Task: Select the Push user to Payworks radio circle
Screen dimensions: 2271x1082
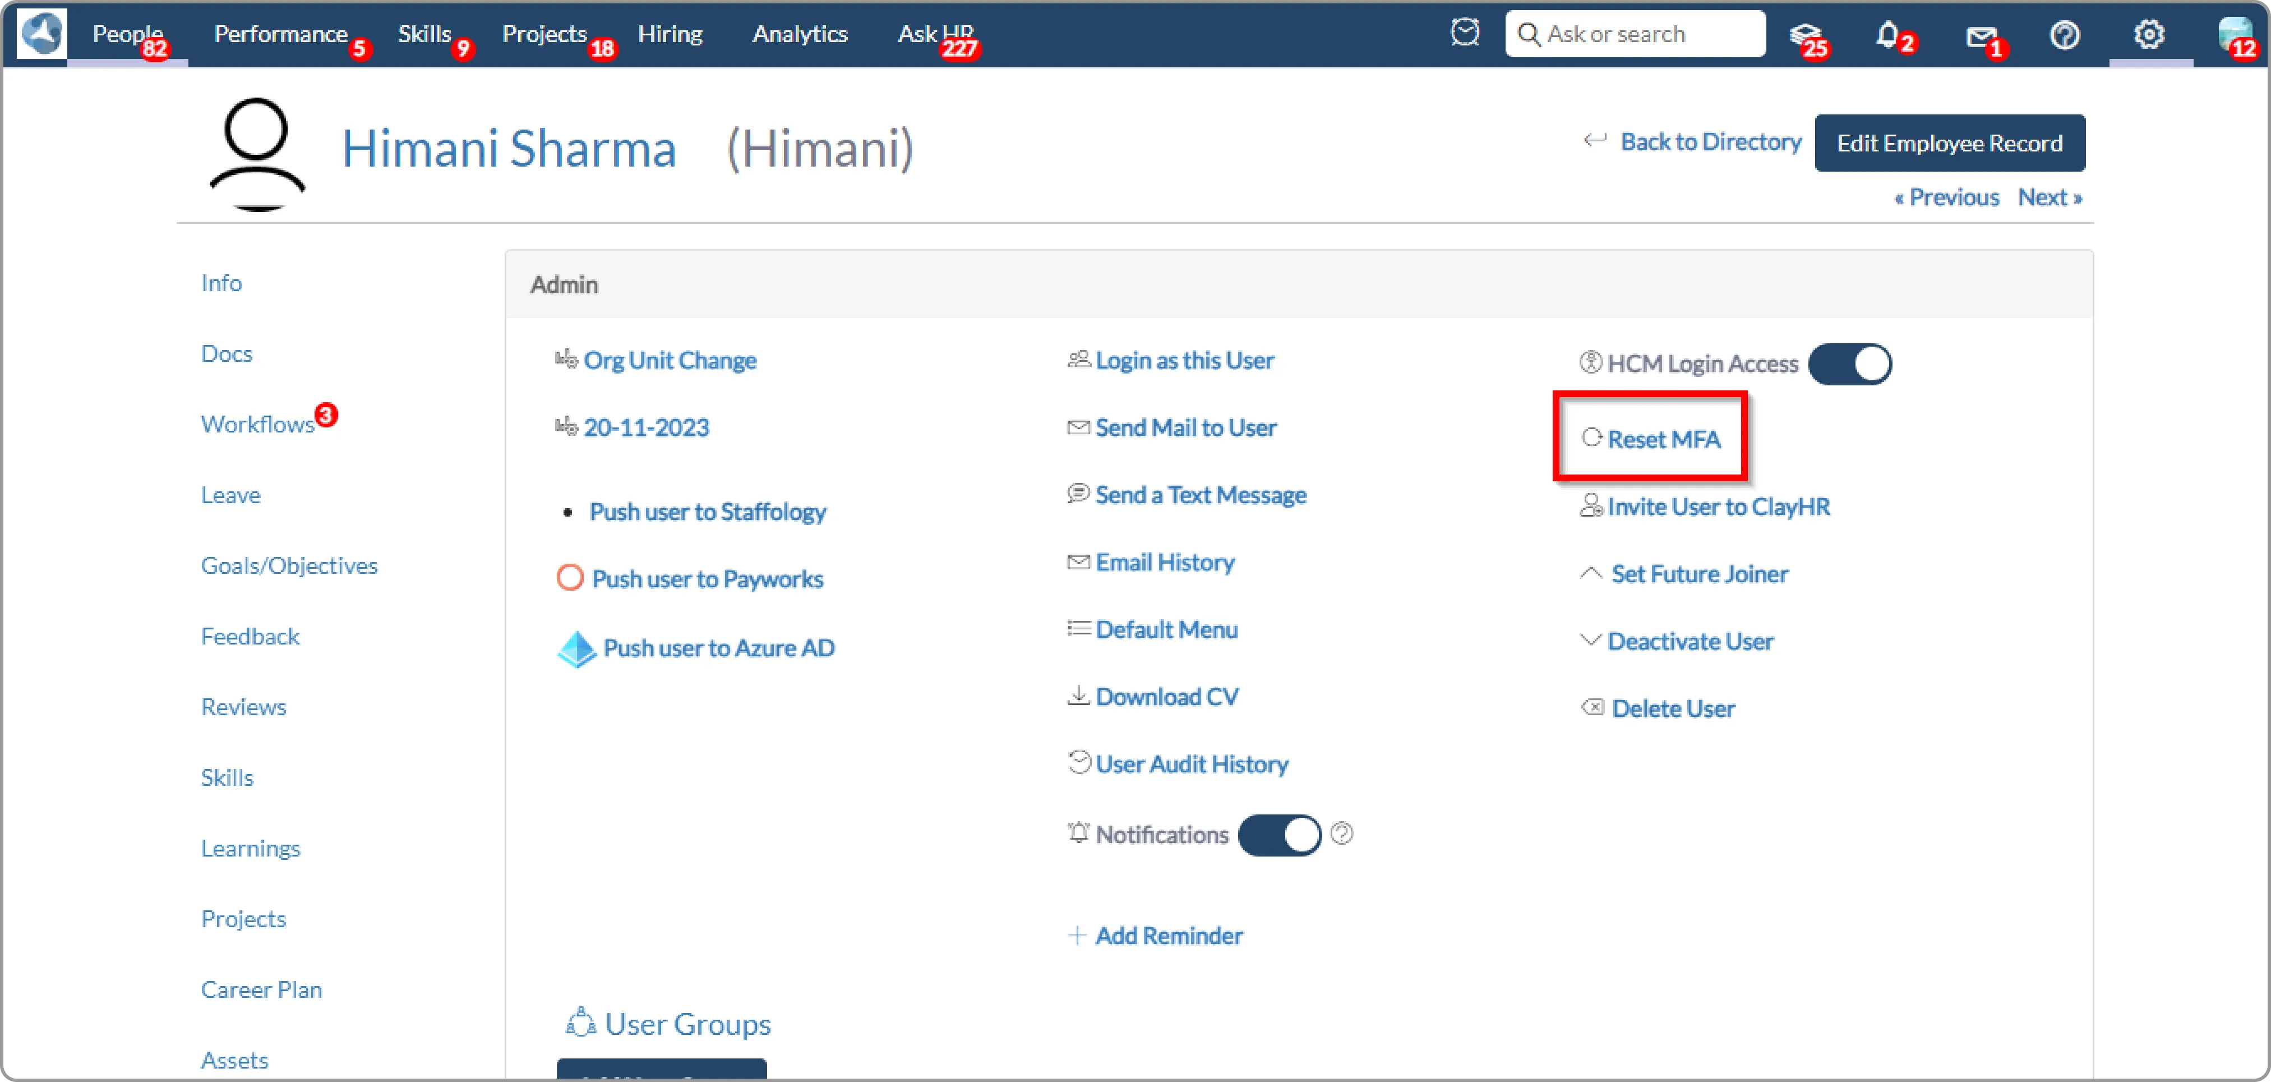Action: [570, 578]
